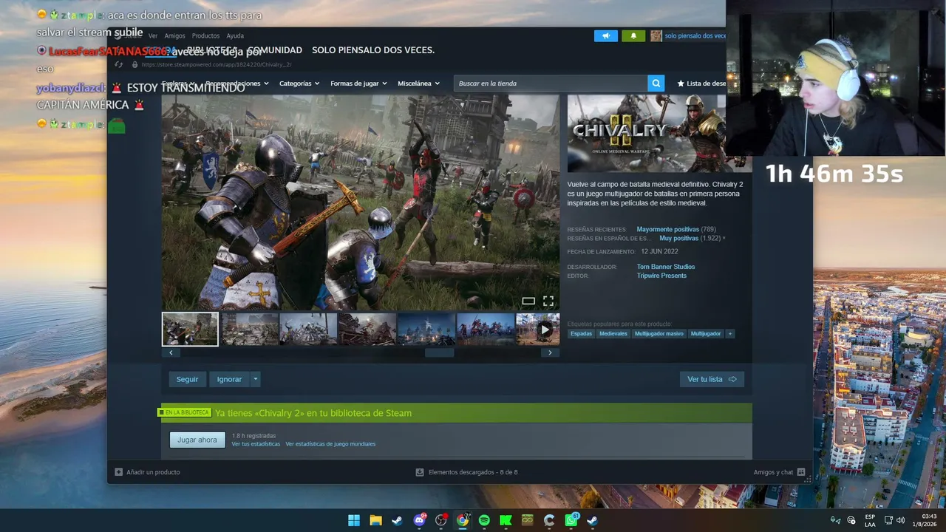Open the Windows Start menu
The width and height of the screenshot is (946, 532).
(354, 520)
